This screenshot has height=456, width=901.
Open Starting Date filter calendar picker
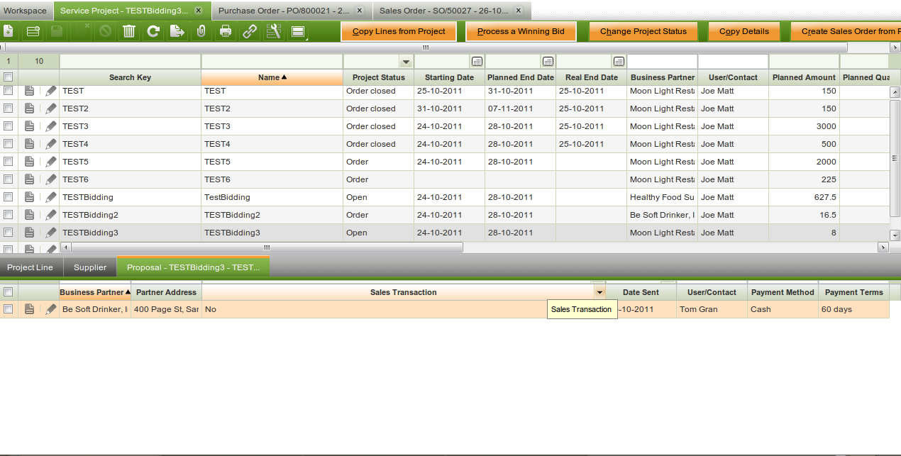477,62
